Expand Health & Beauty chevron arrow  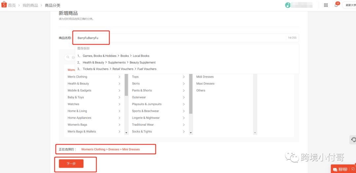(119, 84)
